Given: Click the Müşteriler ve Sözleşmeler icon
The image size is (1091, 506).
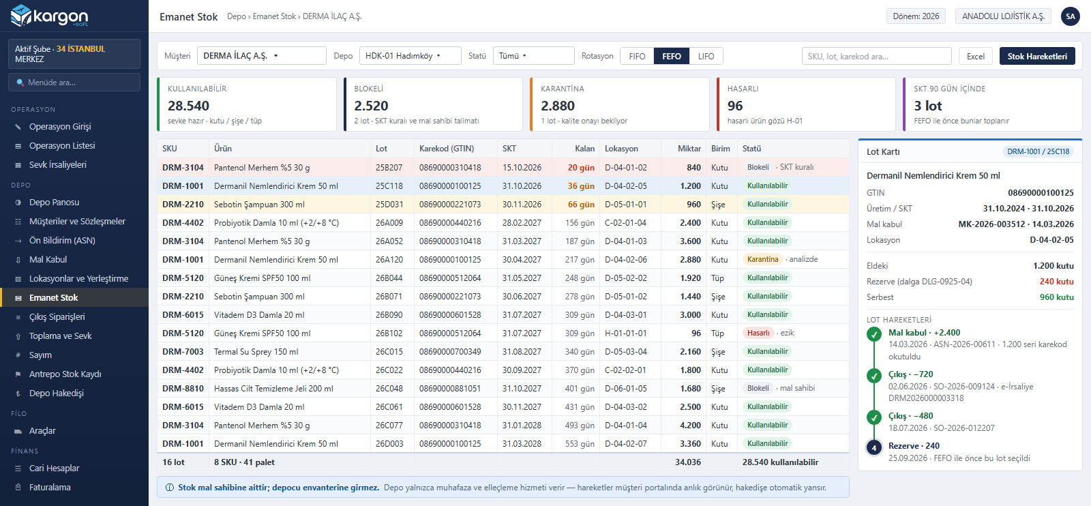Looking at the screenshot, I should click(x=18, y=222).
